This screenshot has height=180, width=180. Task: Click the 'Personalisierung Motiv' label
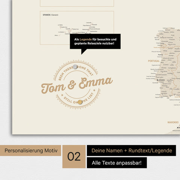(x=30, y=150)
